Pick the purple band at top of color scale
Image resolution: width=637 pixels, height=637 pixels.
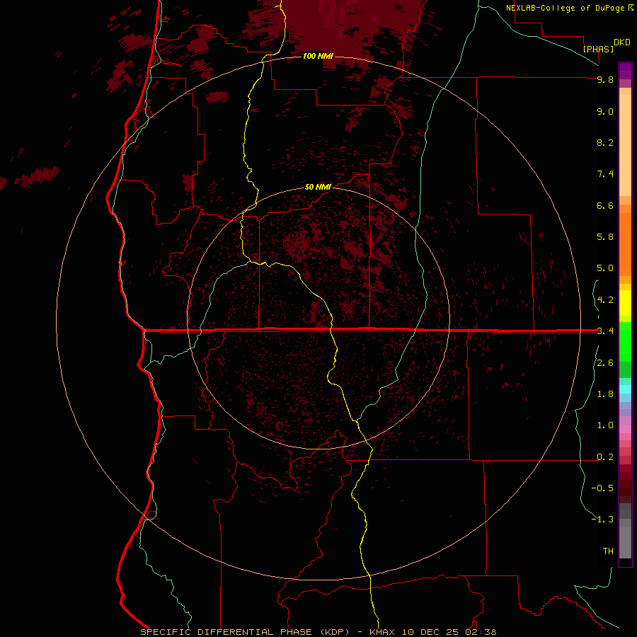click(625, 71)
